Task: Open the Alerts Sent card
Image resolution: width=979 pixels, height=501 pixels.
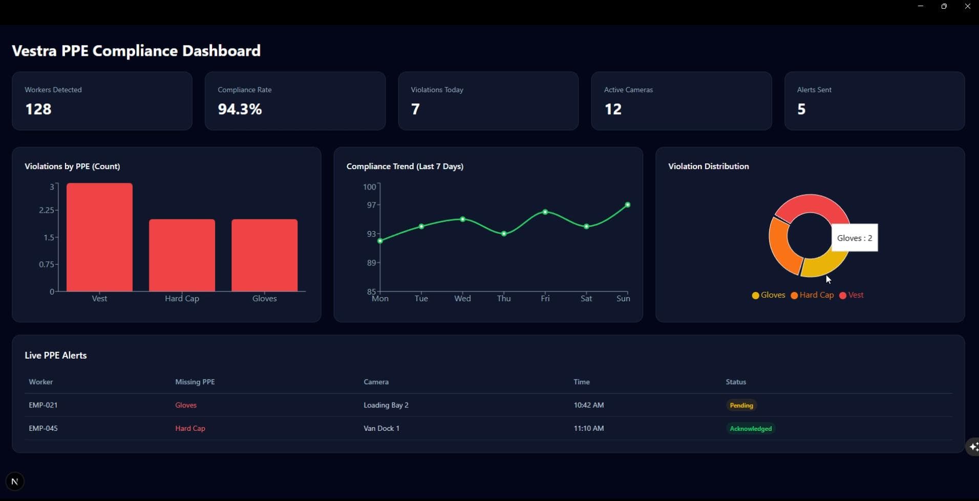Action: [x=875, y=101]
